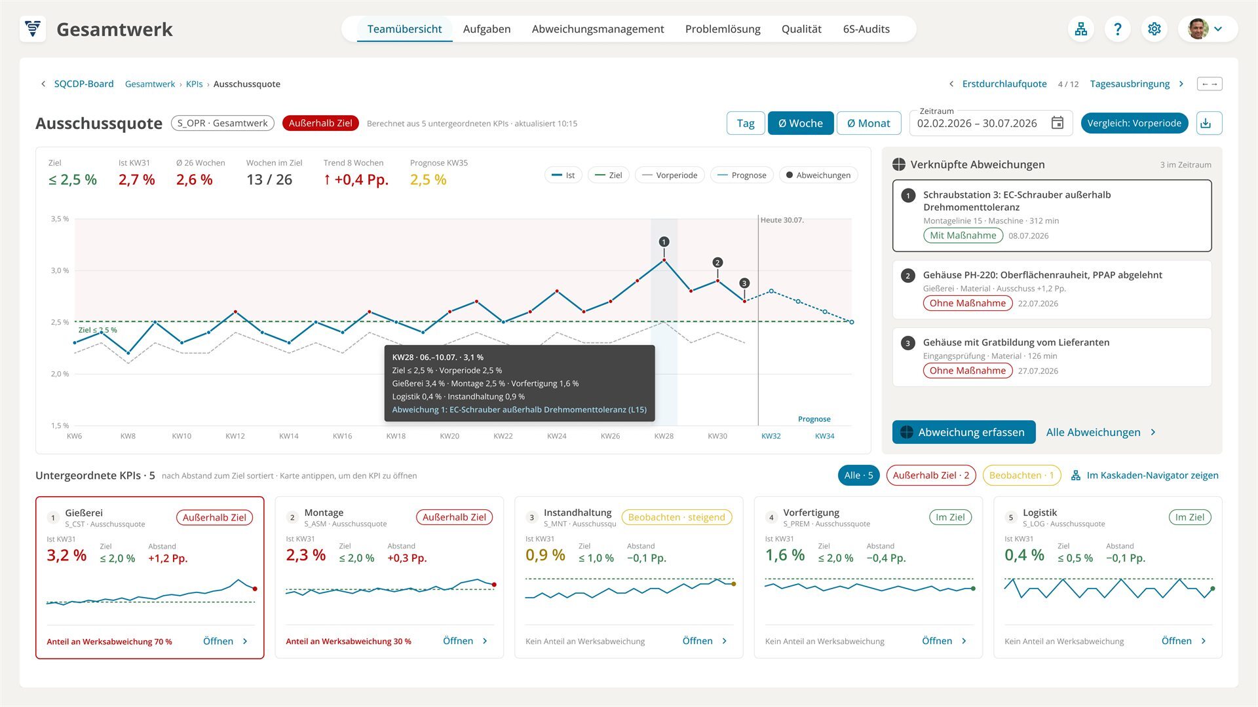Open the Zeitraum date range field

coord(991,123)
